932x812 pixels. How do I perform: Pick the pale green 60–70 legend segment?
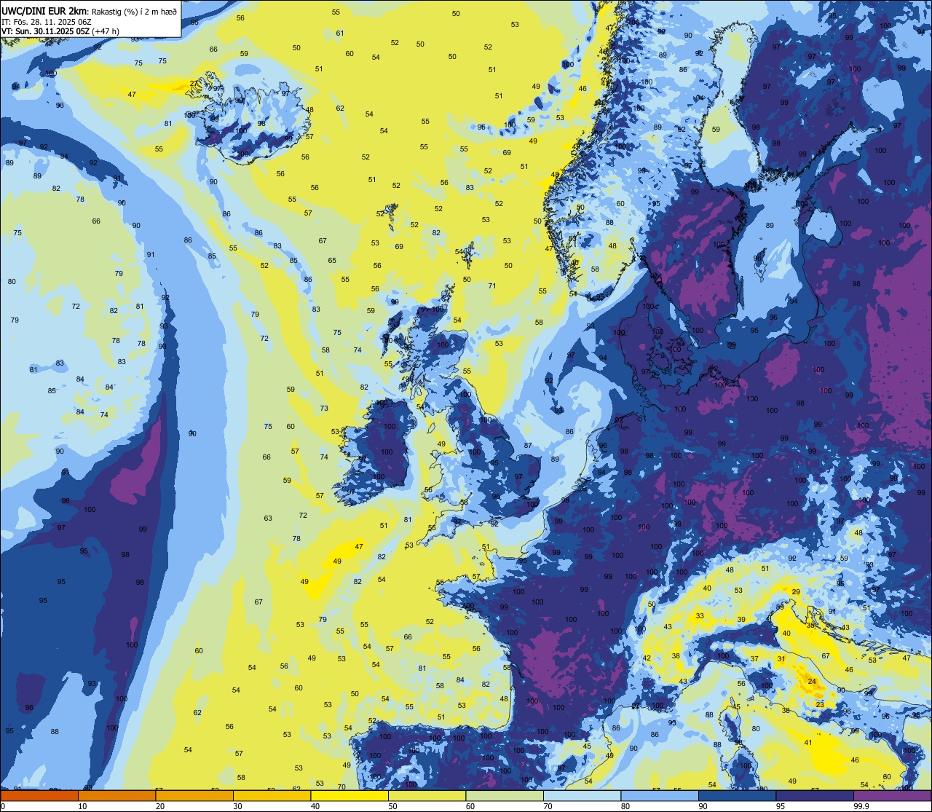[505, 796]
